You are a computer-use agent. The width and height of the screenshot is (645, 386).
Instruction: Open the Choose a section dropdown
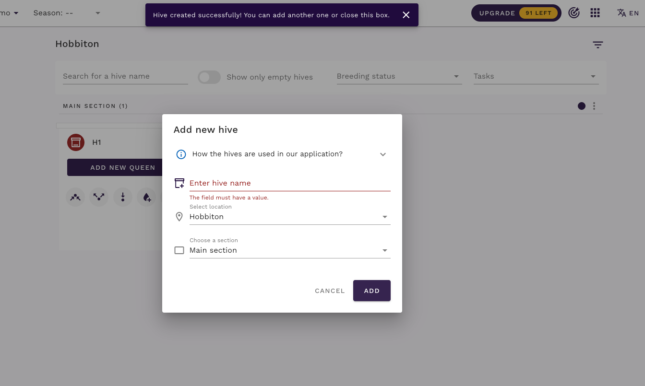[x=289, y=250]
